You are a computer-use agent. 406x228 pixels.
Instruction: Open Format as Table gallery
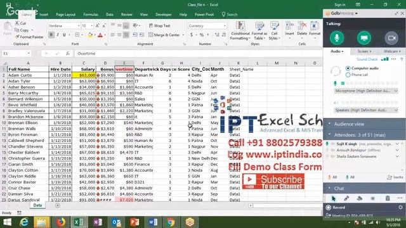point(259,31)
